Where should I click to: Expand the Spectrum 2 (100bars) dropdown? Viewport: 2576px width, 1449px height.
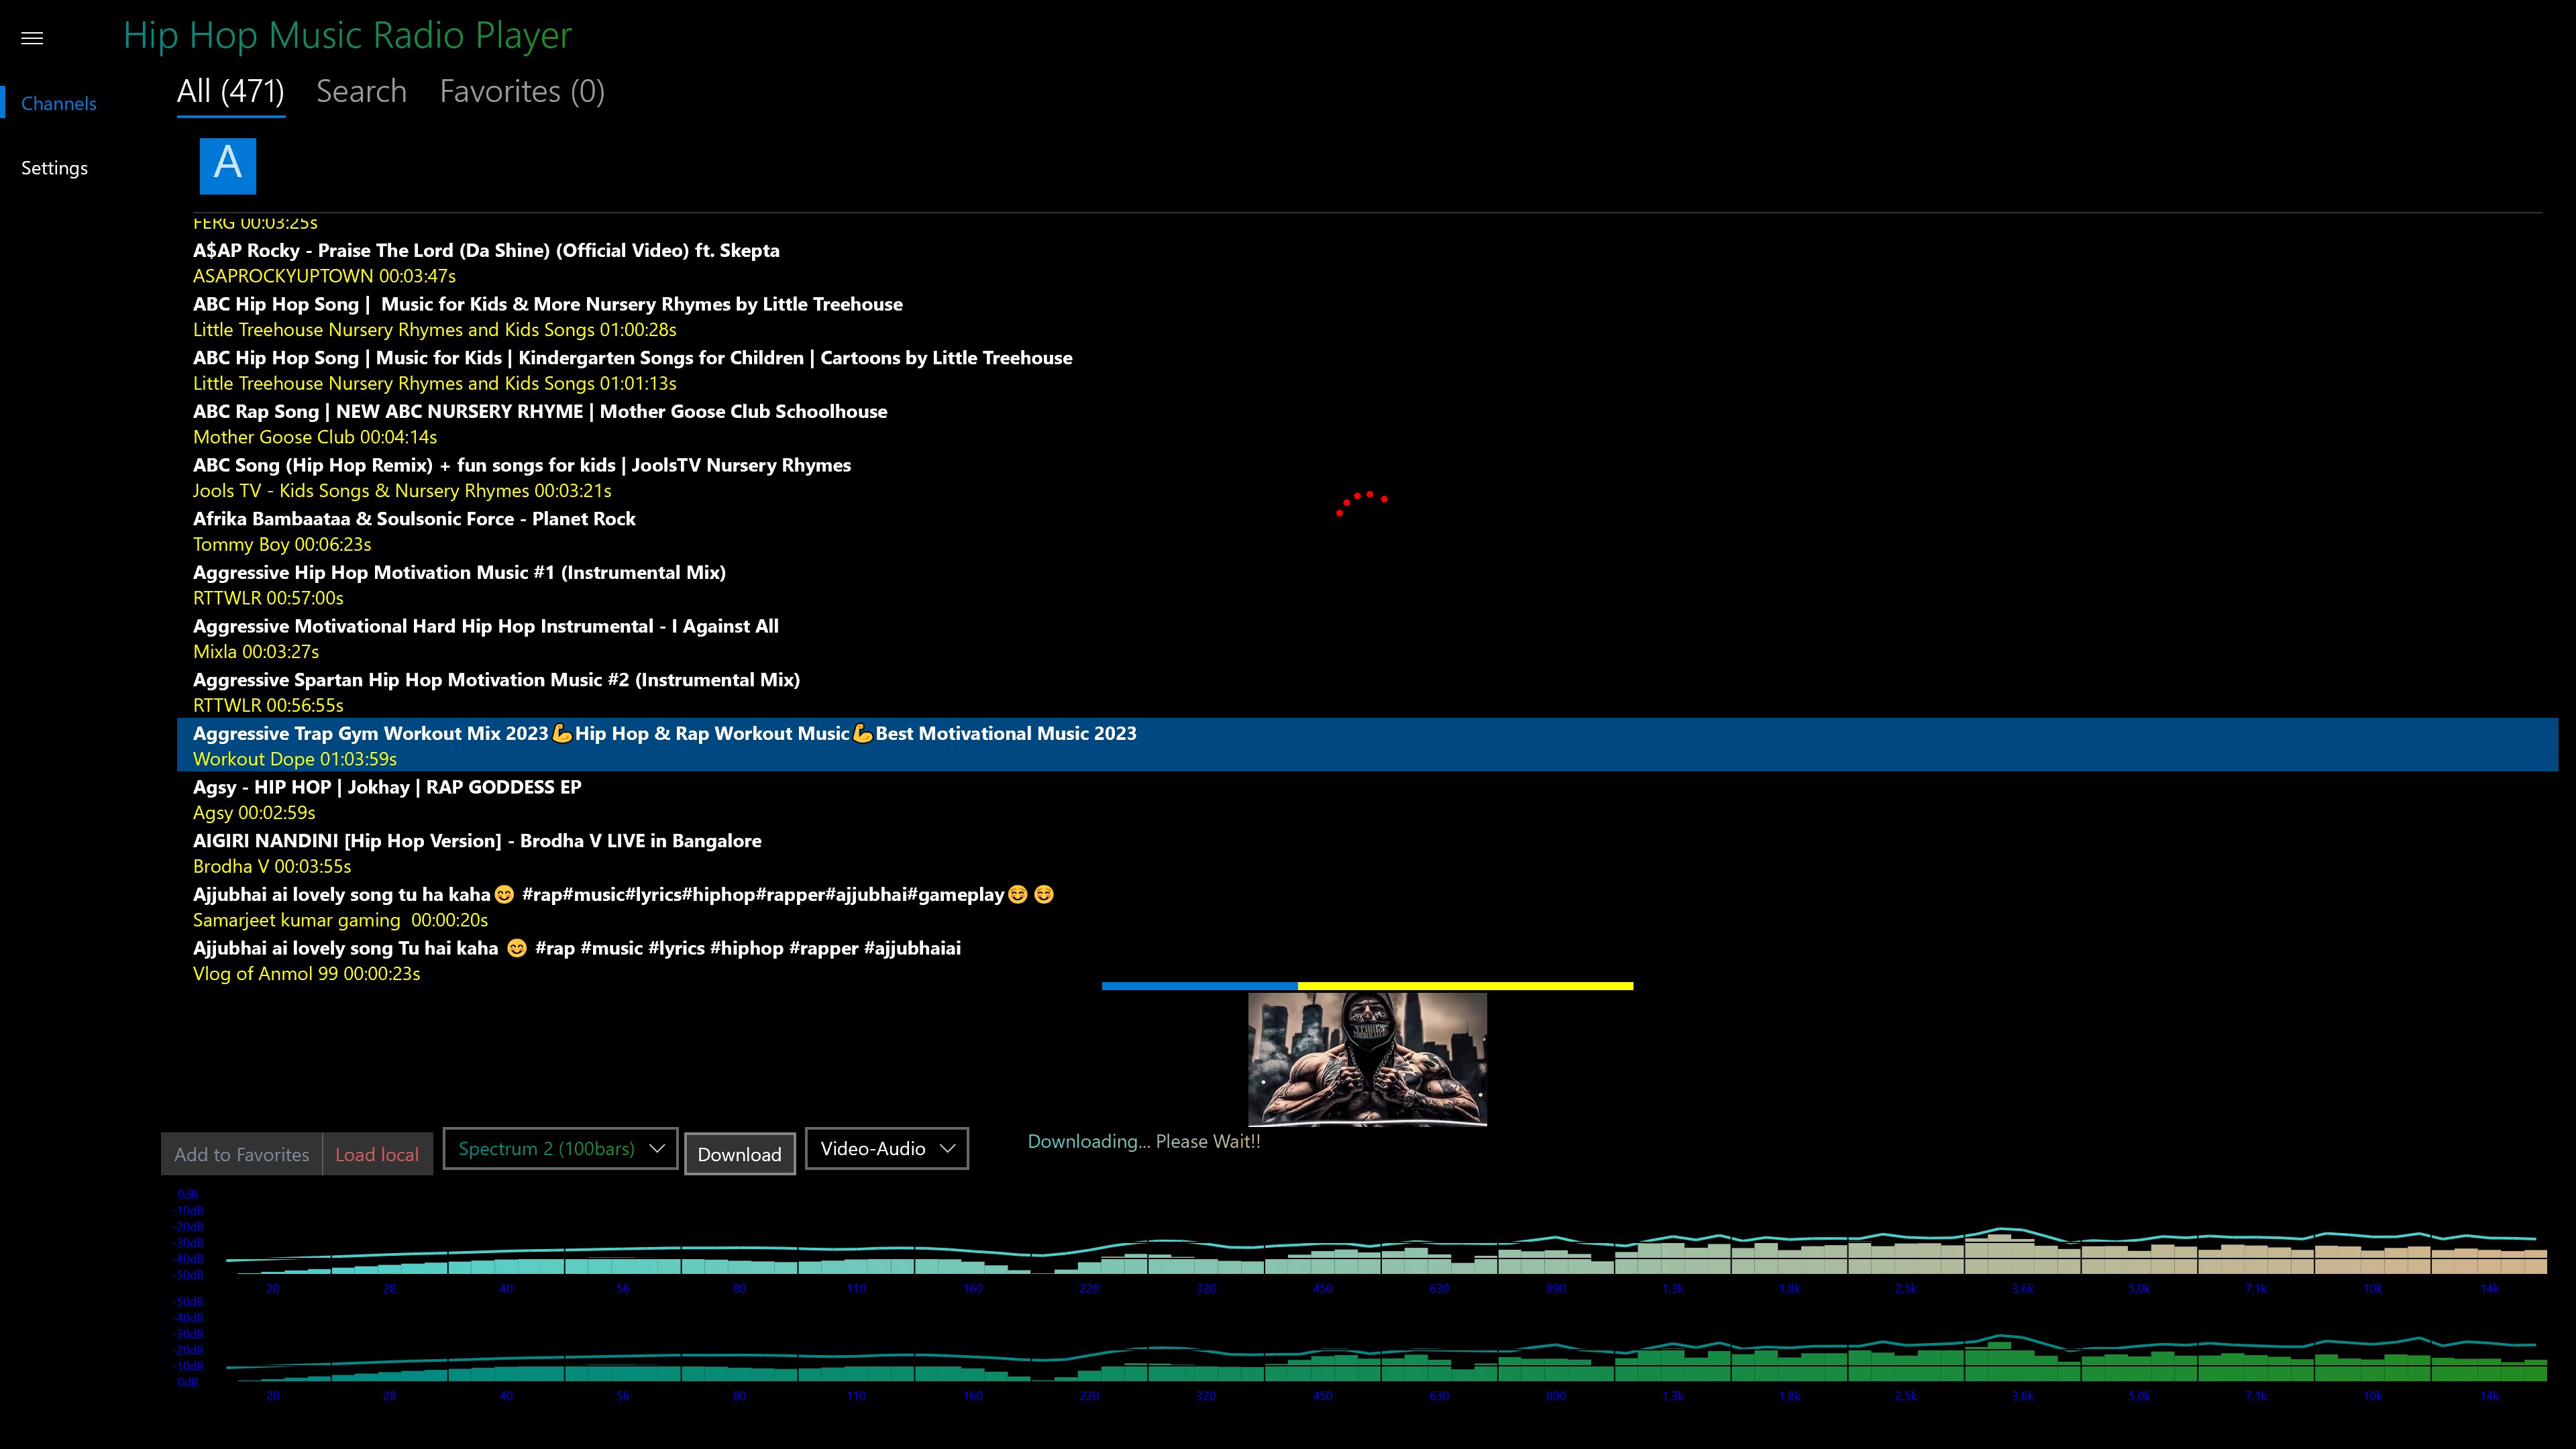[560, 1148]
